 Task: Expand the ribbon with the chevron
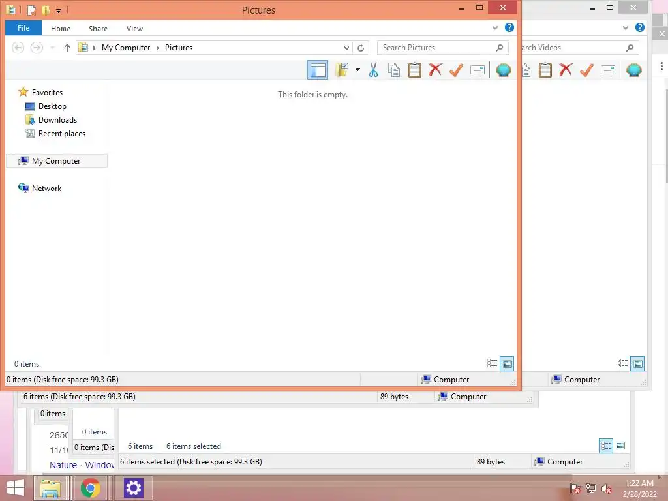[494, 27]
